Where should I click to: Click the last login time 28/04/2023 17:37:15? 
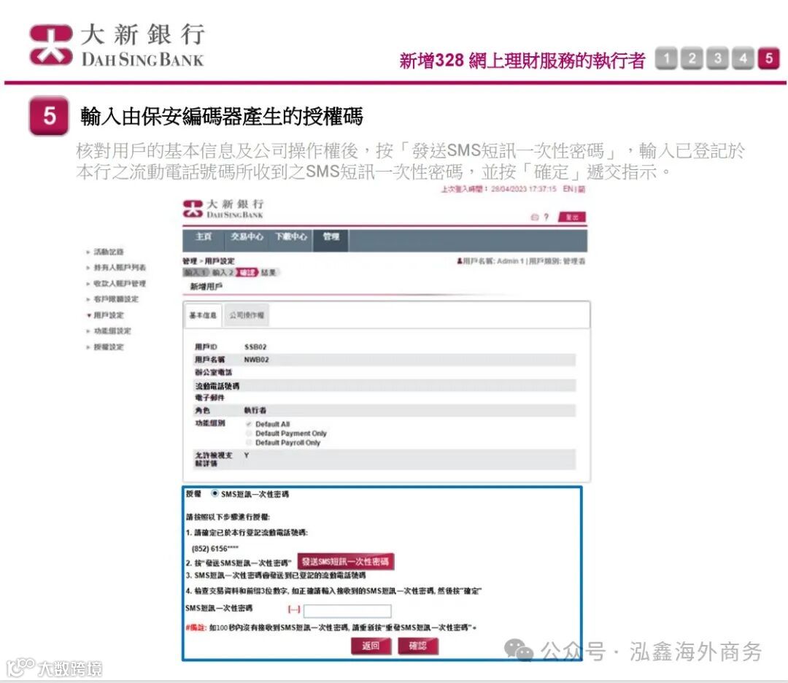(x=524, y=189)
